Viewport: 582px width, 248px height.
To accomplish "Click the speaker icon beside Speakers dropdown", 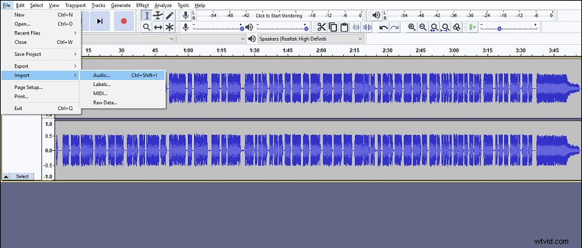I will point(253,39).
